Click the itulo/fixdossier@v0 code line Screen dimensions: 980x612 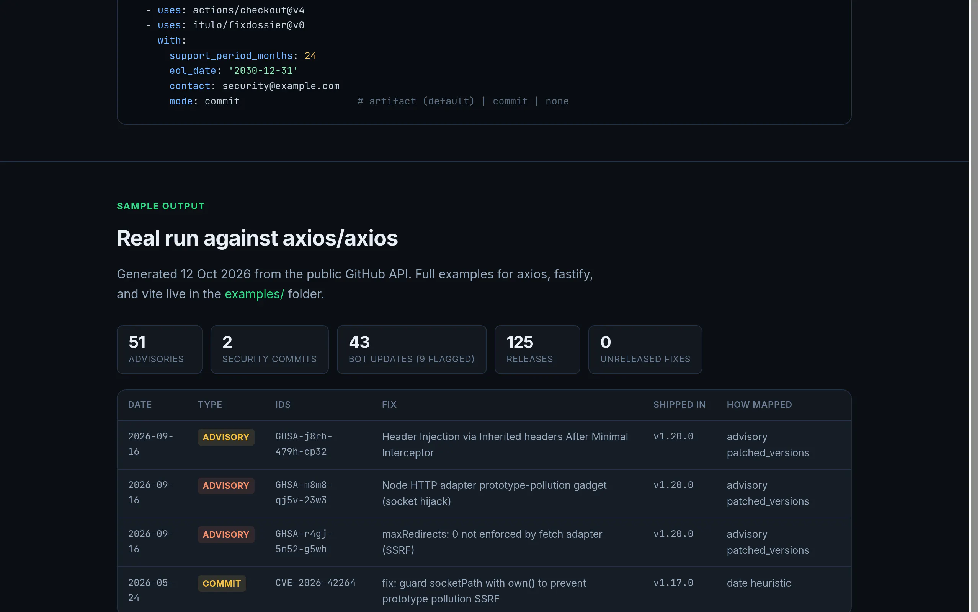(225, 25)
